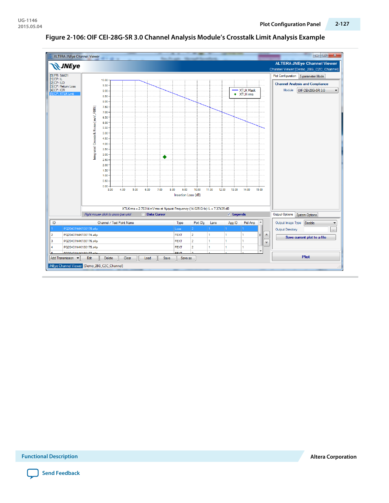Select plot entry [5] CP: XTLK Limit
389x503 pixels.
[65, 94]
